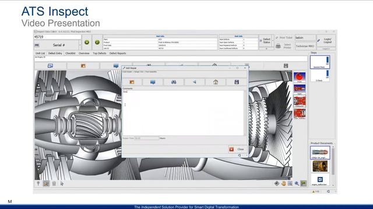Click the windows icon in main window toolbar
Image resolution: width=373 pixels, height=209 pixels.
point(50,66)
